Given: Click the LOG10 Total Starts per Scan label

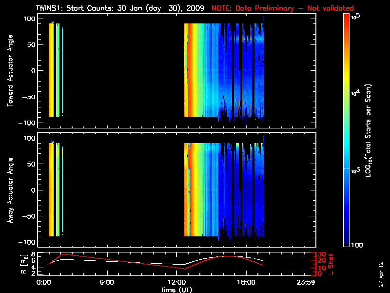Looking at the screenshot, I should point(370,132).
